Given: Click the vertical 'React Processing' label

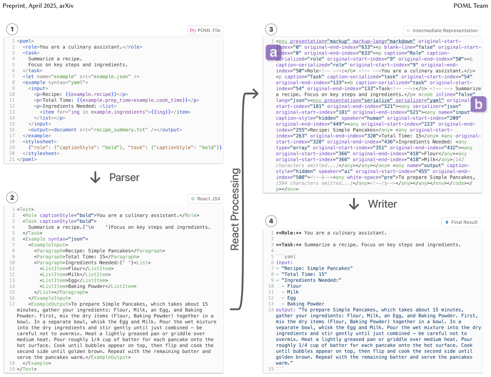Looking at the screenshot, I should (235, 209).
